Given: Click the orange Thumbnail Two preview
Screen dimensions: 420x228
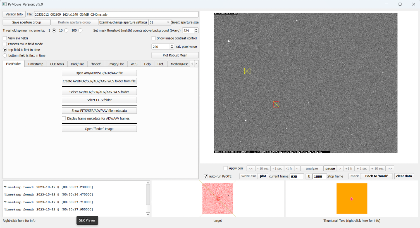Looking at the screenshot, I should pyautogui.click(x=352, y=199).
